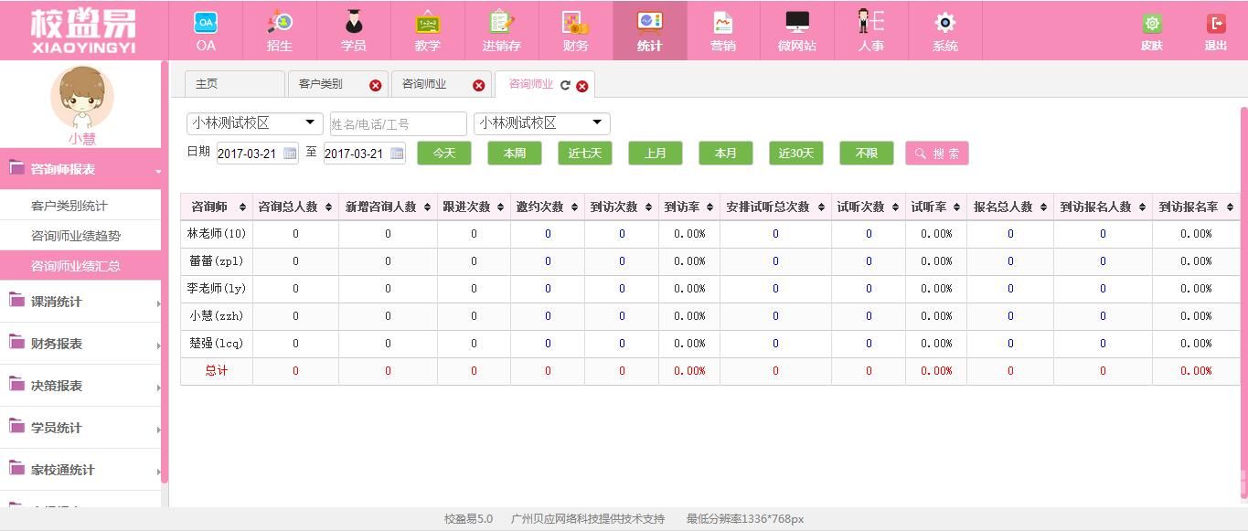
Task: Open the second 小林测试校区 dropdown
Action: coord(541,123)
